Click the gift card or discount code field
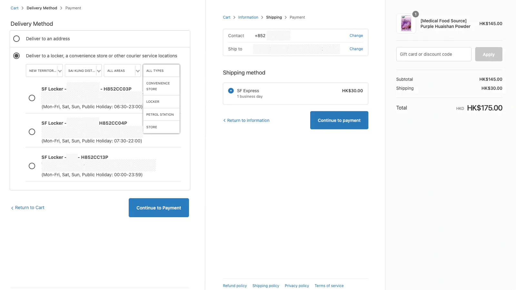Viewport: 516px width, 290px height. tap(433, 54)
